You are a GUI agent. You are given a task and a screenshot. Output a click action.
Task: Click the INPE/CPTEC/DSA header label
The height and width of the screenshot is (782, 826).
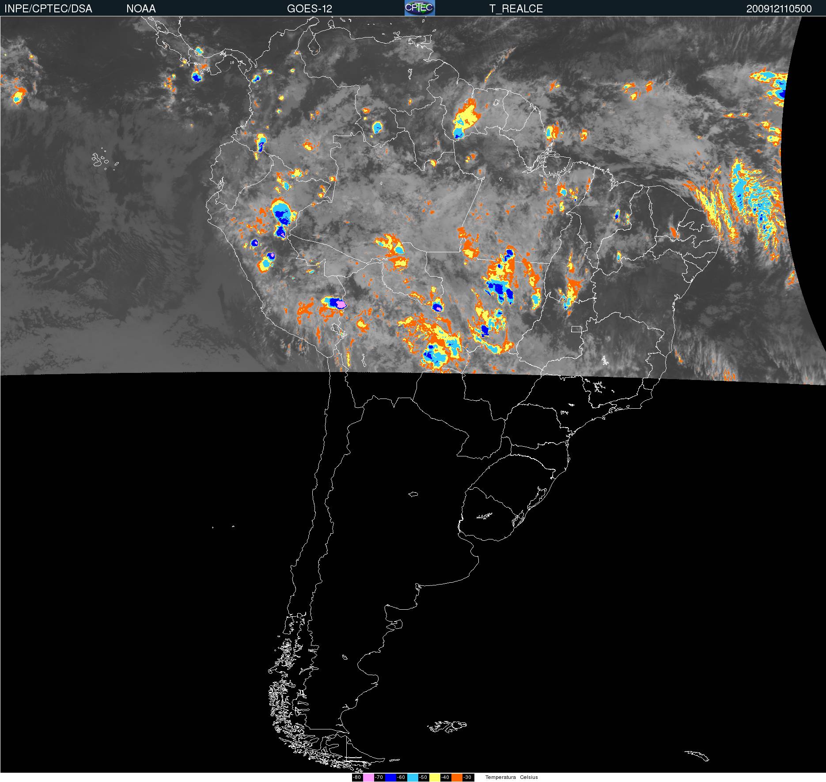(x=48, y=9)
